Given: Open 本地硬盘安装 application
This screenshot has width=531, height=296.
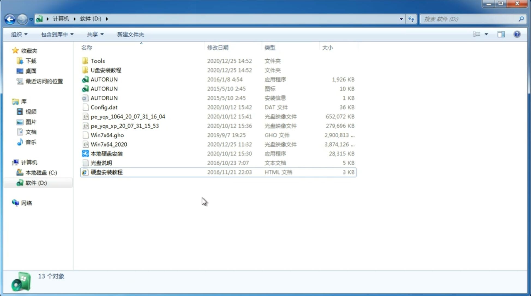Looking at the screenshot, I should tap(106, 153).
